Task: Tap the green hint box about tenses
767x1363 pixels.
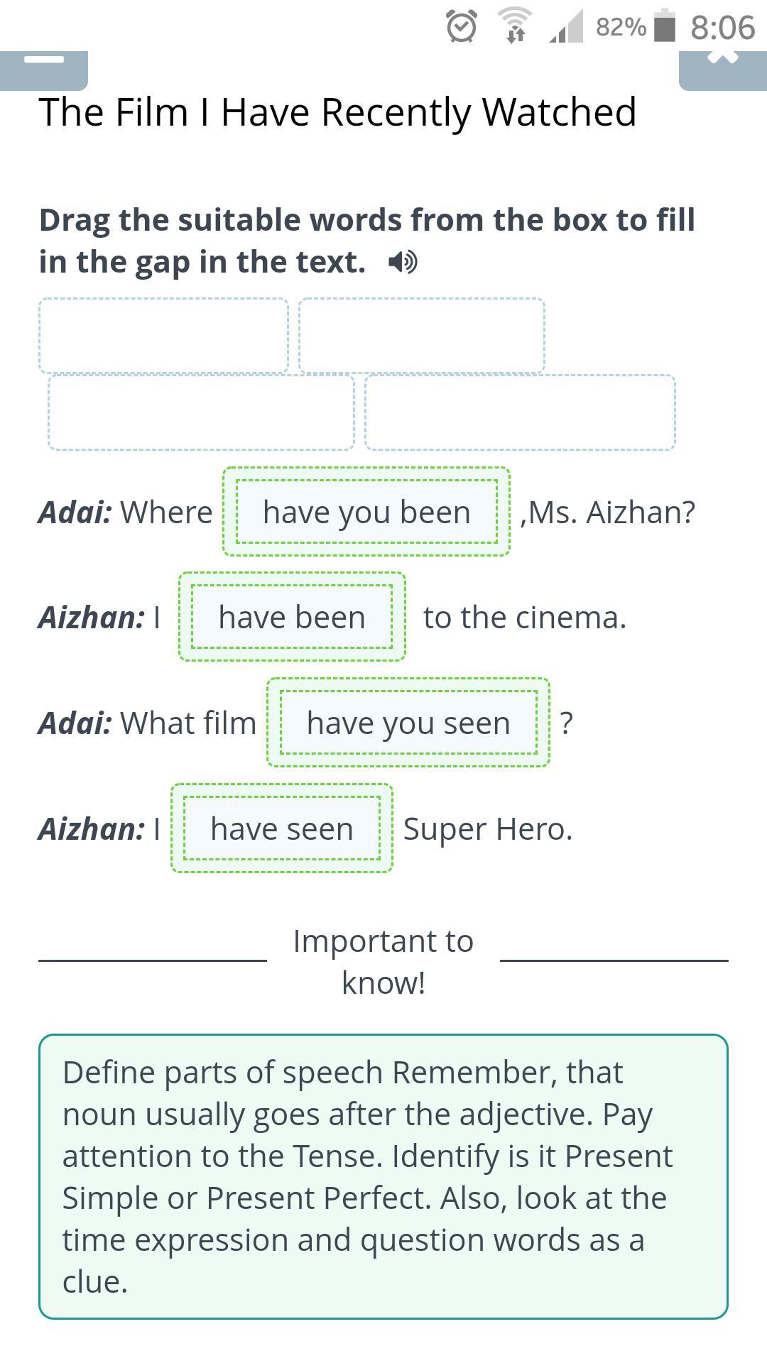Action: click(383, 1177)
